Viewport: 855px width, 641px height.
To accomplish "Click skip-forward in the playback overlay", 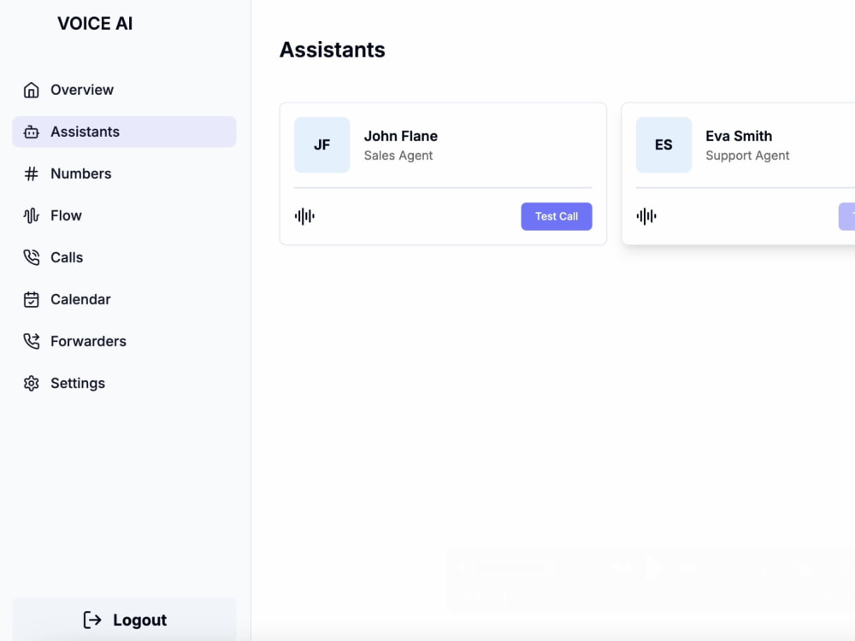I will pos(687,567).
